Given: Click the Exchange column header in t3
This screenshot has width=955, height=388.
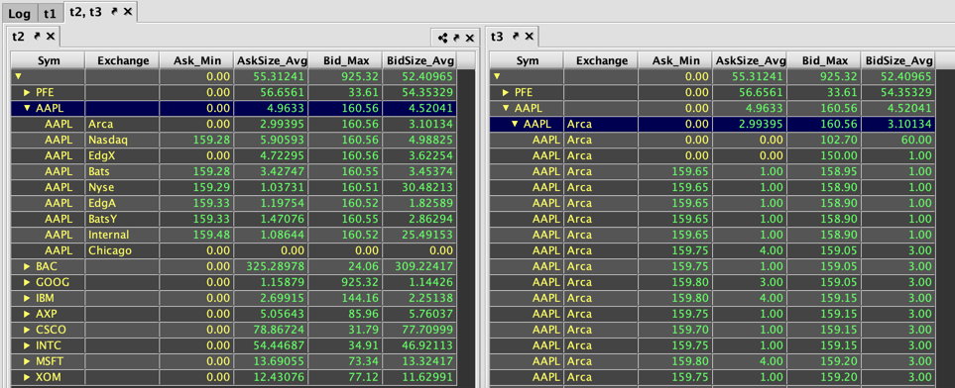Looking at the screenshot, I should [601, 60].
